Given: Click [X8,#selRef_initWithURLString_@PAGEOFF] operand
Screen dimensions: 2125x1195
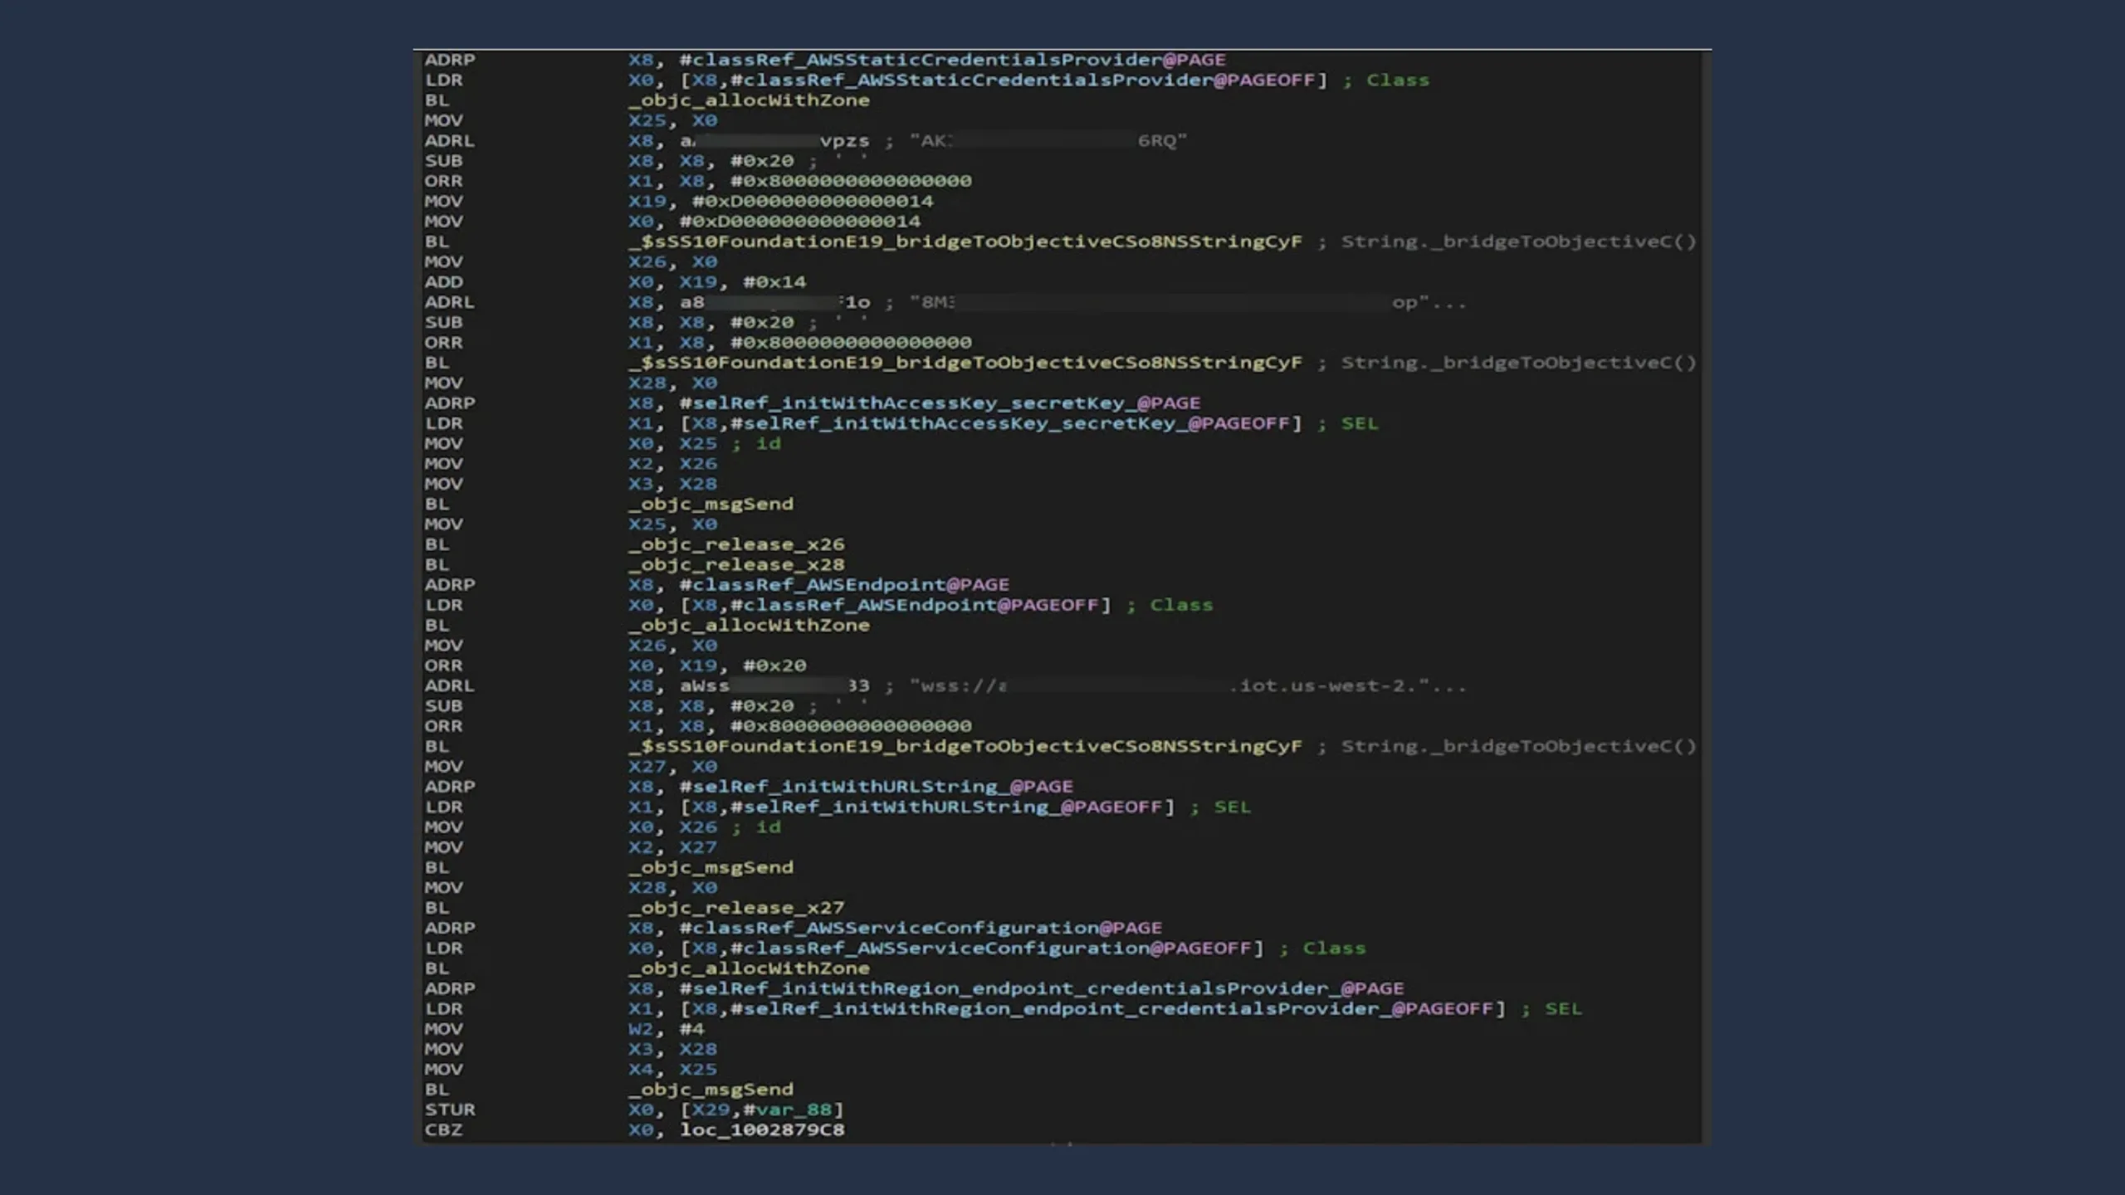Looking at the screenshot, I should pos(927,807).
